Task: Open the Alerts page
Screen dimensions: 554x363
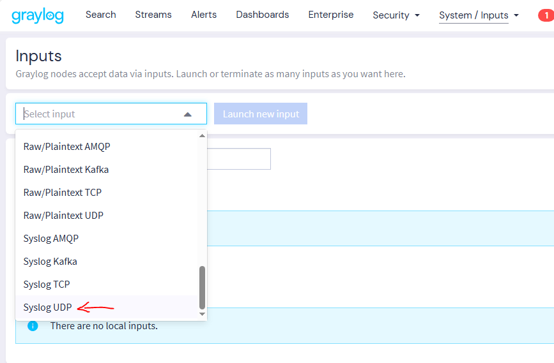Action: pos(204,15)
